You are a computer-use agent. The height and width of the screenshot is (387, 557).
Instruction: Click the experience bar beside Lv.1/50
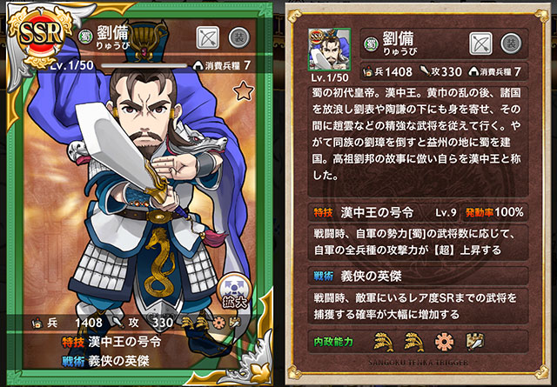[x=144, y=66]
